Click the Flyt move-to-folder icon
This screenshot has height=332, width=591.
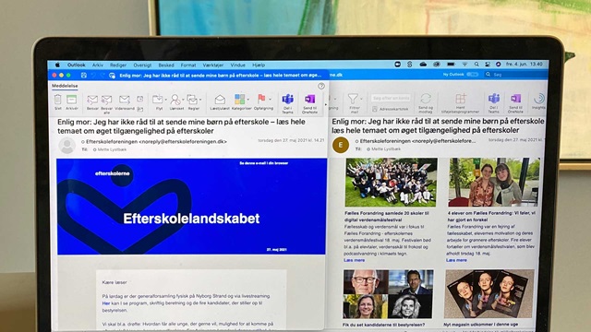click(x=158, y=100)
